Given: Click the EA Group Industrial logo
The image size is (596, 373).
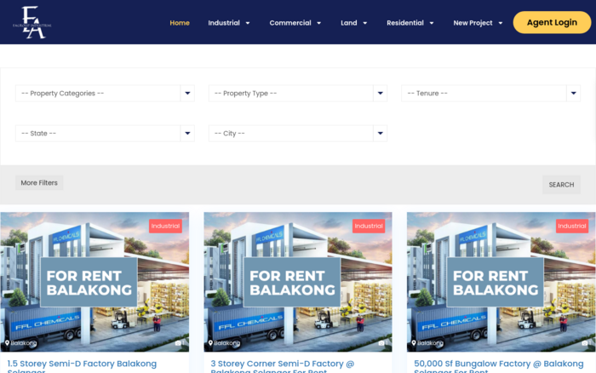Looking at the screenshot, I should pyautogui.click(x=32, y=22).
